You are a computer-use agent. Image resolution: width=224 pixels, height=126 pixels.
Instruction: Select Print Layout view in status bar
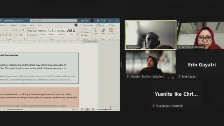pos(87,109)
